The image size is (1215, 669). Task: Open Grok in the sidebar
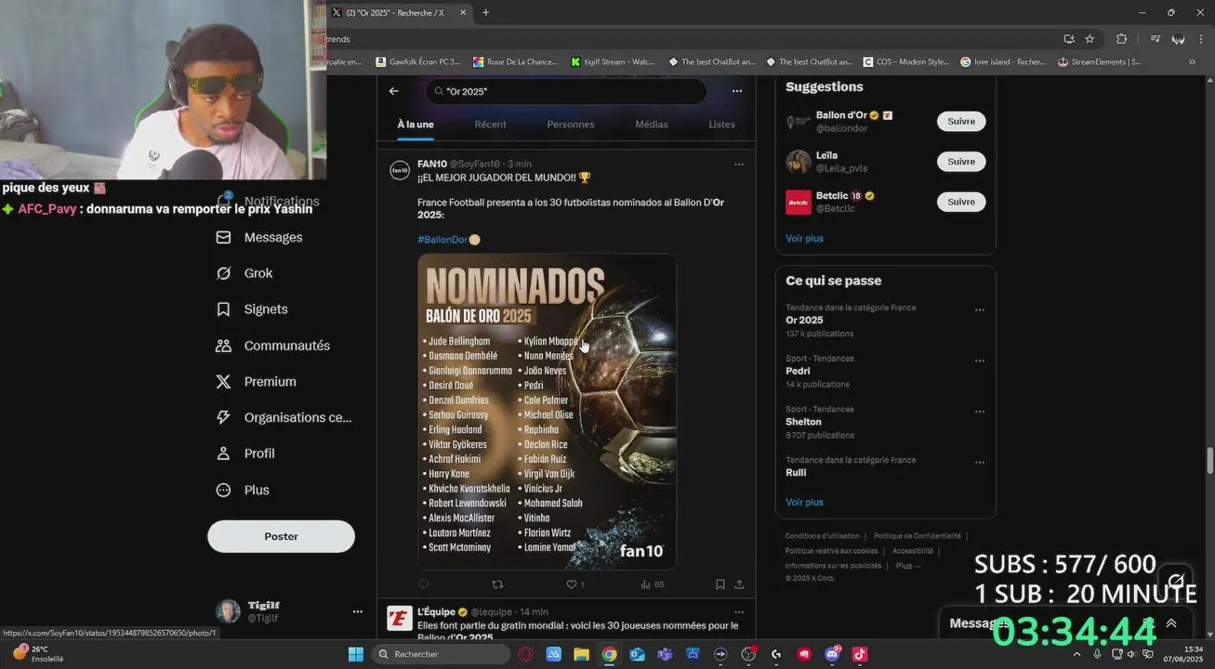click(x=244, y=273)
